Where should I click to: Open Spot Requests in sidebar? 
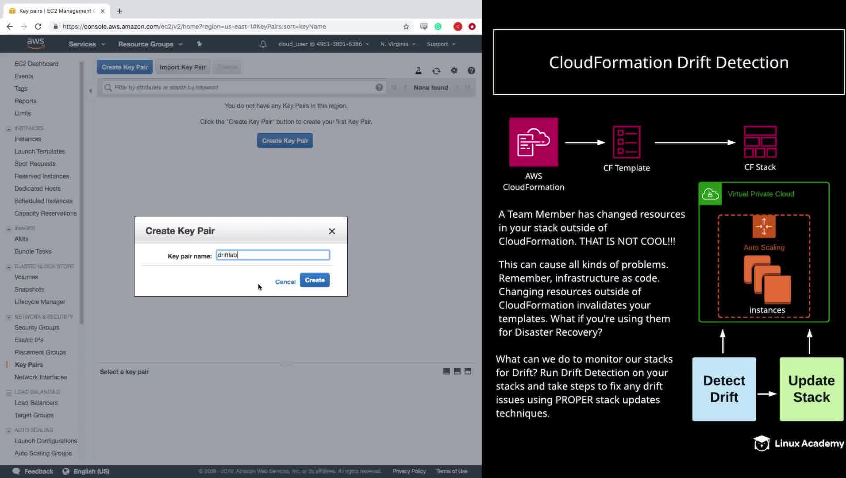click(35, 164)
